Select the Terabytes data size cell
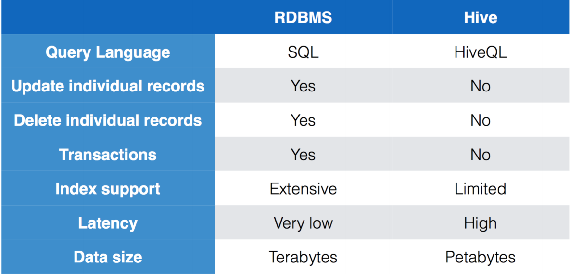570x274 pixels. click(x=303, y=257)
